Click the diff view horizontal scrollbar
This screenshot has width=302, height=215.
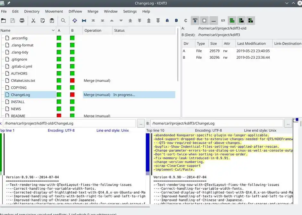(75, 207)
